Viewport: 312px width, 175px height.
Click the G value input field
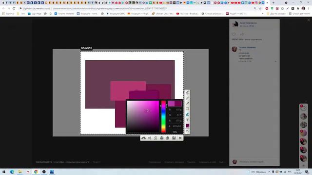click(176, 115)
